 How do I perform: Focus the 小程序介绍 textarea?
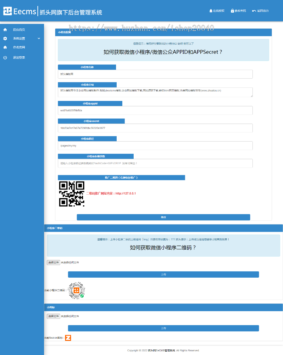click(155, 92)
